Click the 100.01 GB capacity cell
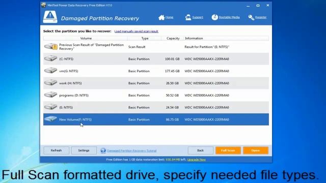326x183 pixels. click(x=172, y=59)
